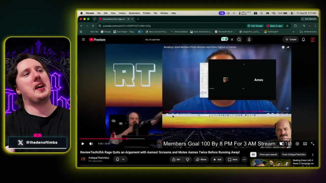Open the Chrome File menu

click(x=99, y=13)
